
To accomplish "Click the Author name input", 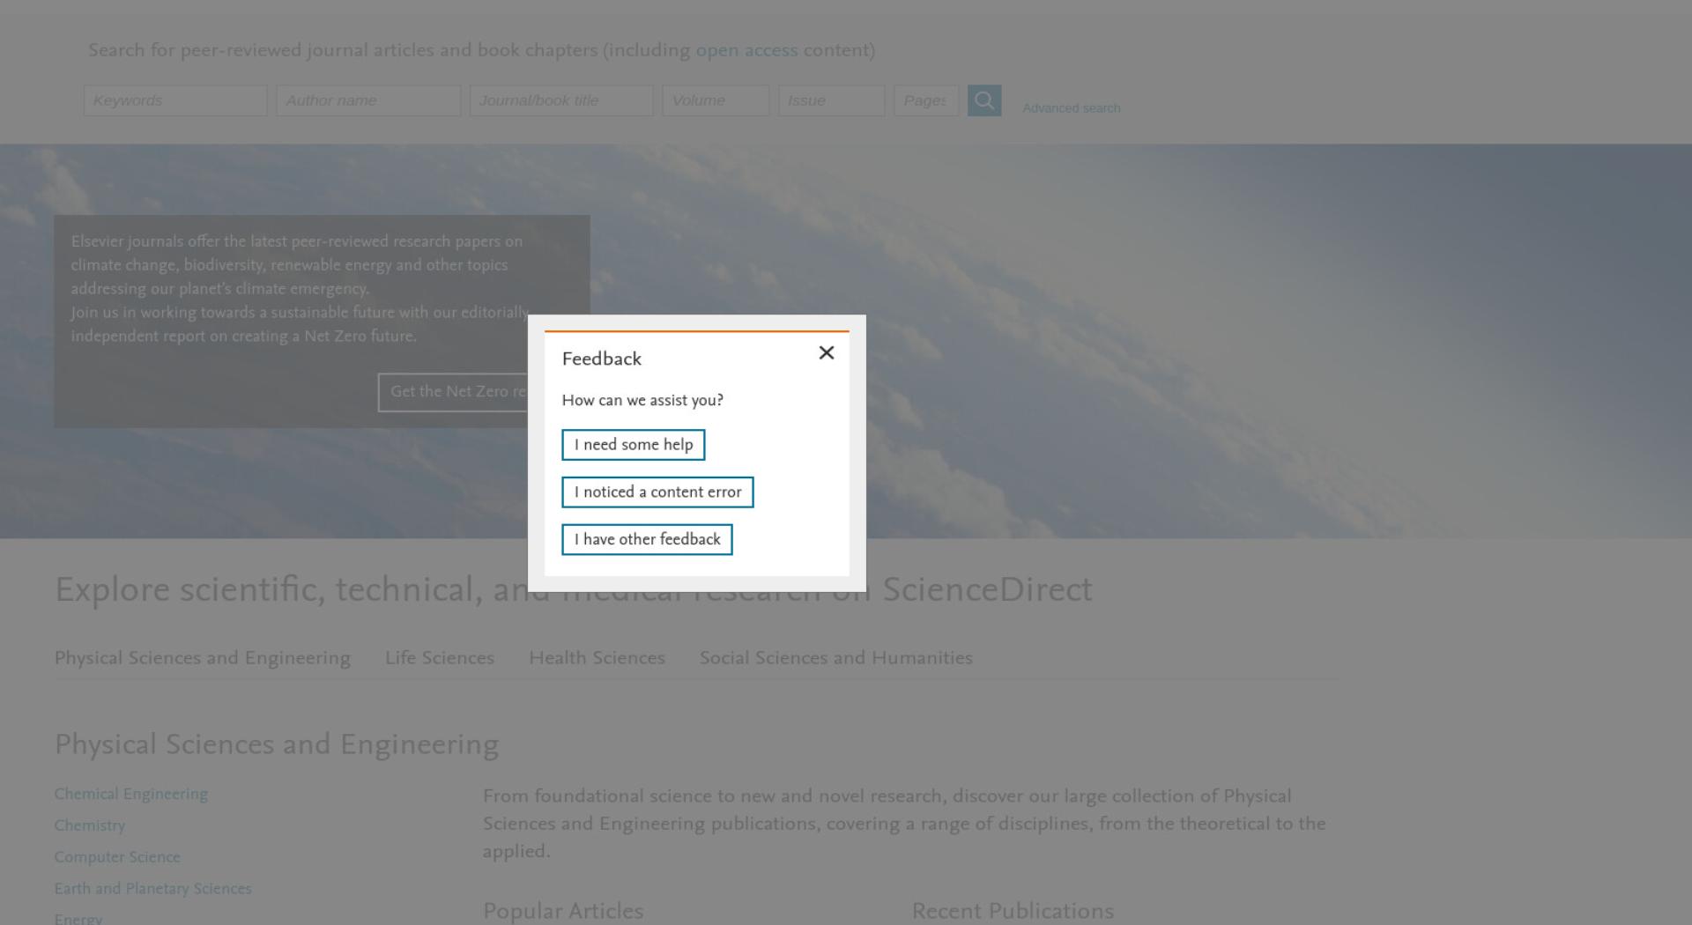I will (368, 100).
